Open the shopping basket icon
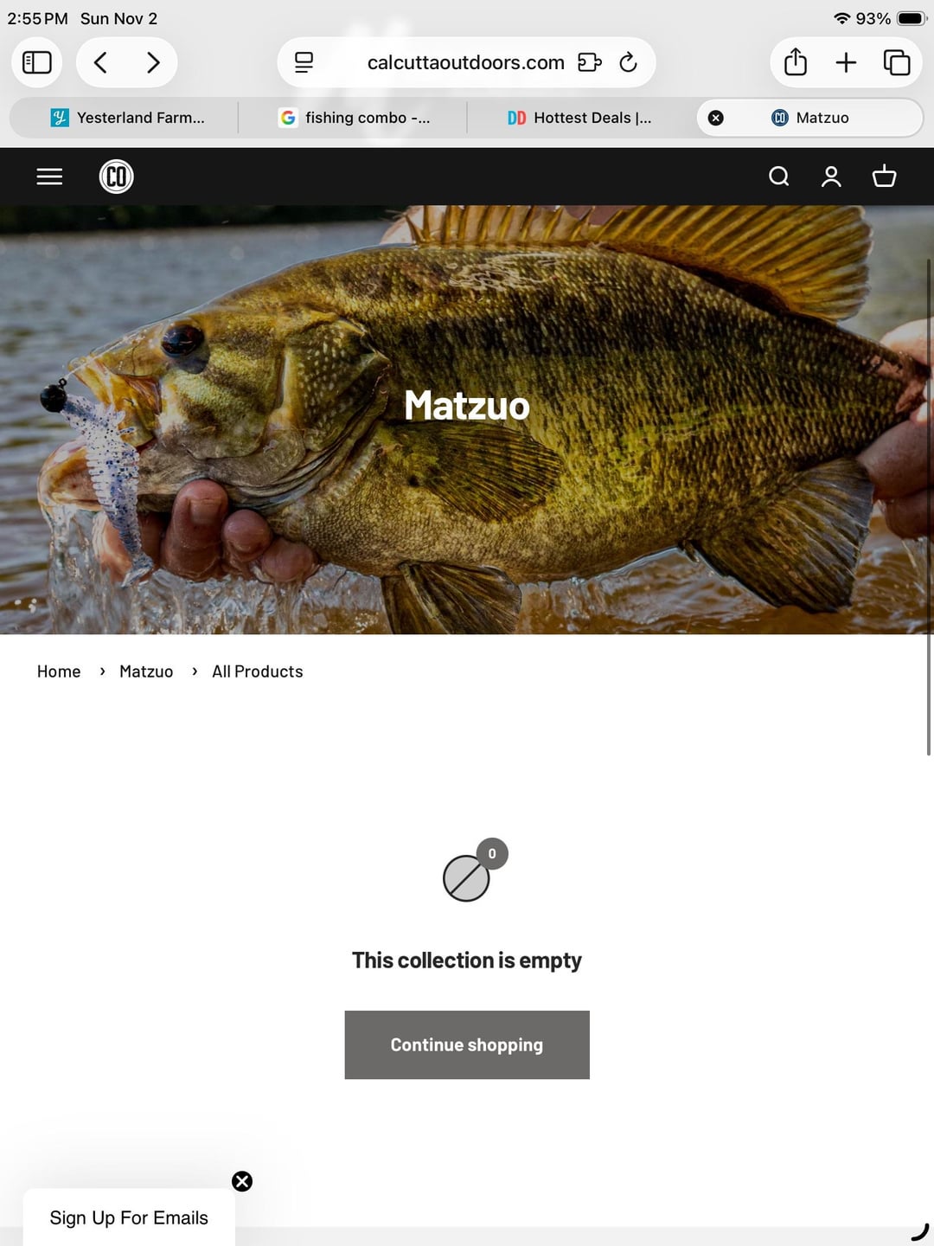Image resolution: width=934 pixels, height=1246 pixels. (x=884, y=177)
